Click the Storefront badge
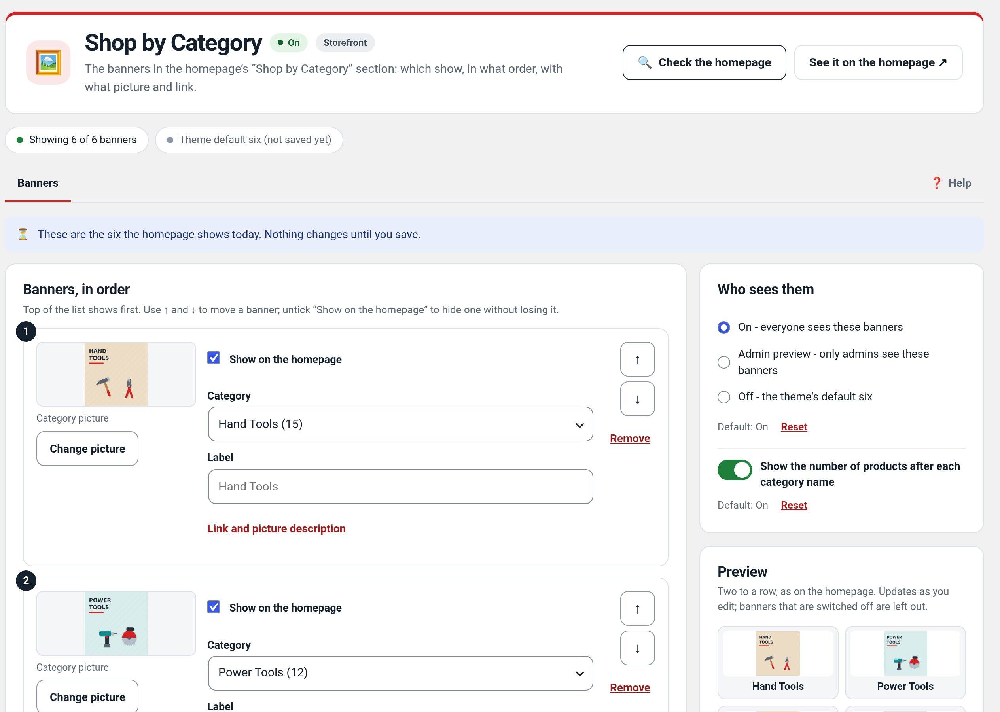 (345, 43)
